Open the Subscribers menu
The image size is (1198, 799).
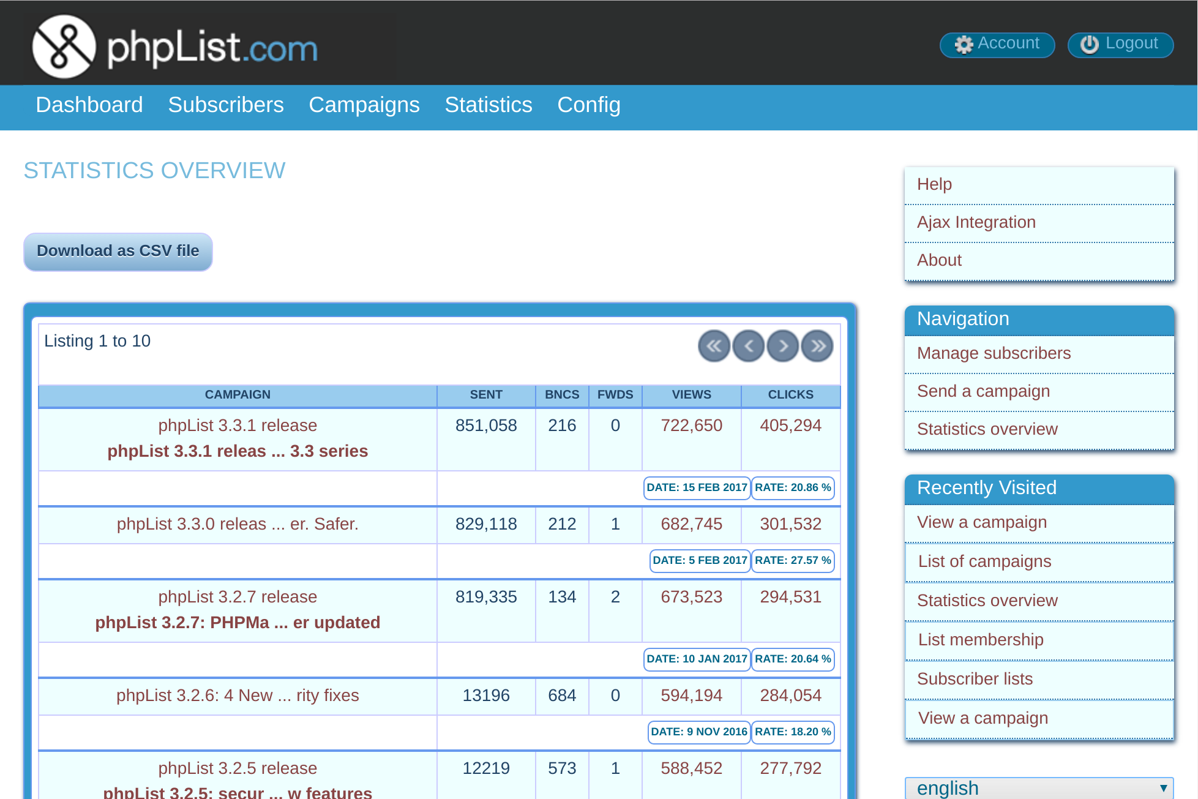tap(226, 105)
